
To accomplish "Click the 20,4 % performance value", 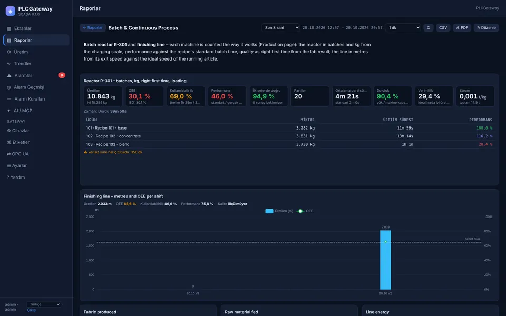I will tap(485, 144).
